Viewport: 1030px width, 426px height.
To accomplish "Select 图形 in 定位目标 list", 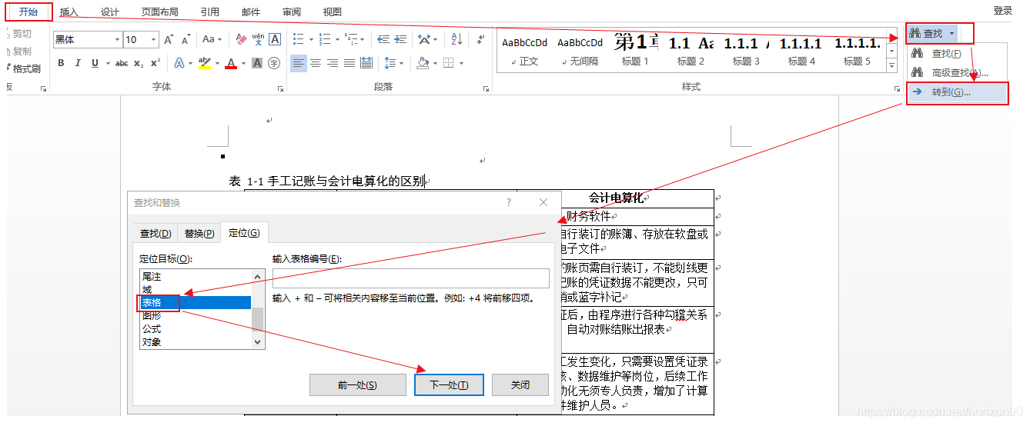I will pos(196,316).
